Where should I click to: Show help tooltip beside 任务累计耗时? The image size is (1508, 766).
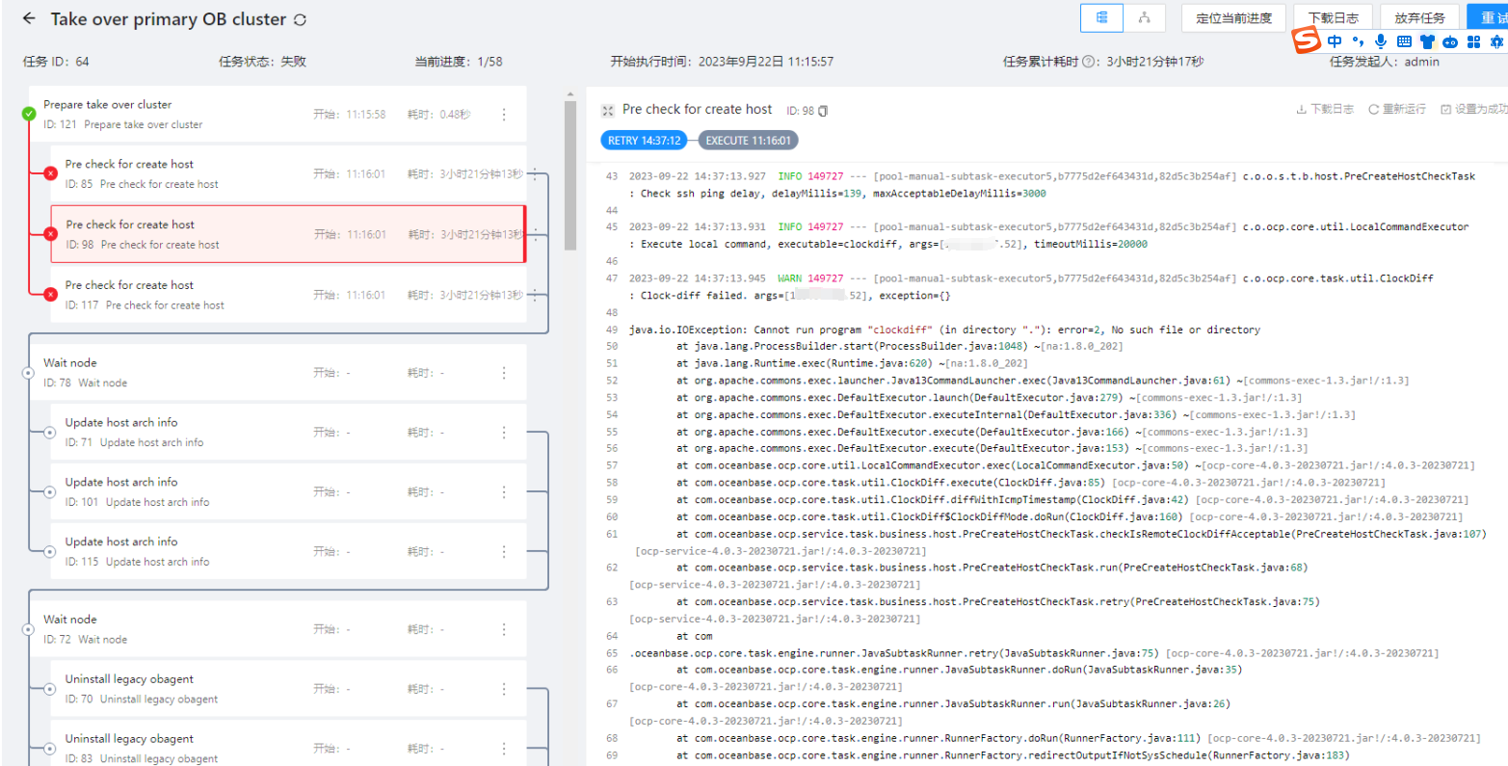tap(1089, 62)
